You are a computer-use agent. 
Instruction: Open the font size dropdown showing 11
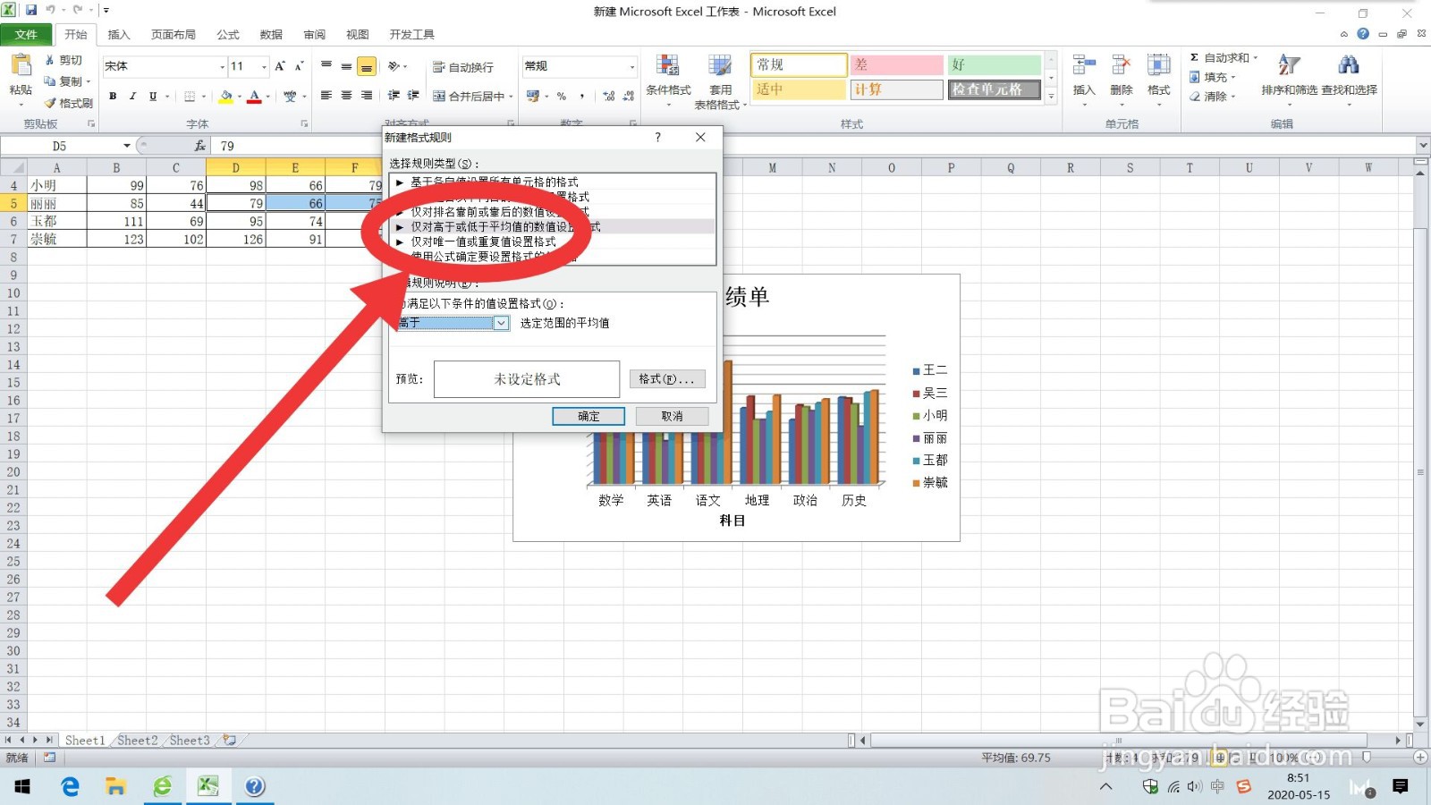(x=264, y=67)
